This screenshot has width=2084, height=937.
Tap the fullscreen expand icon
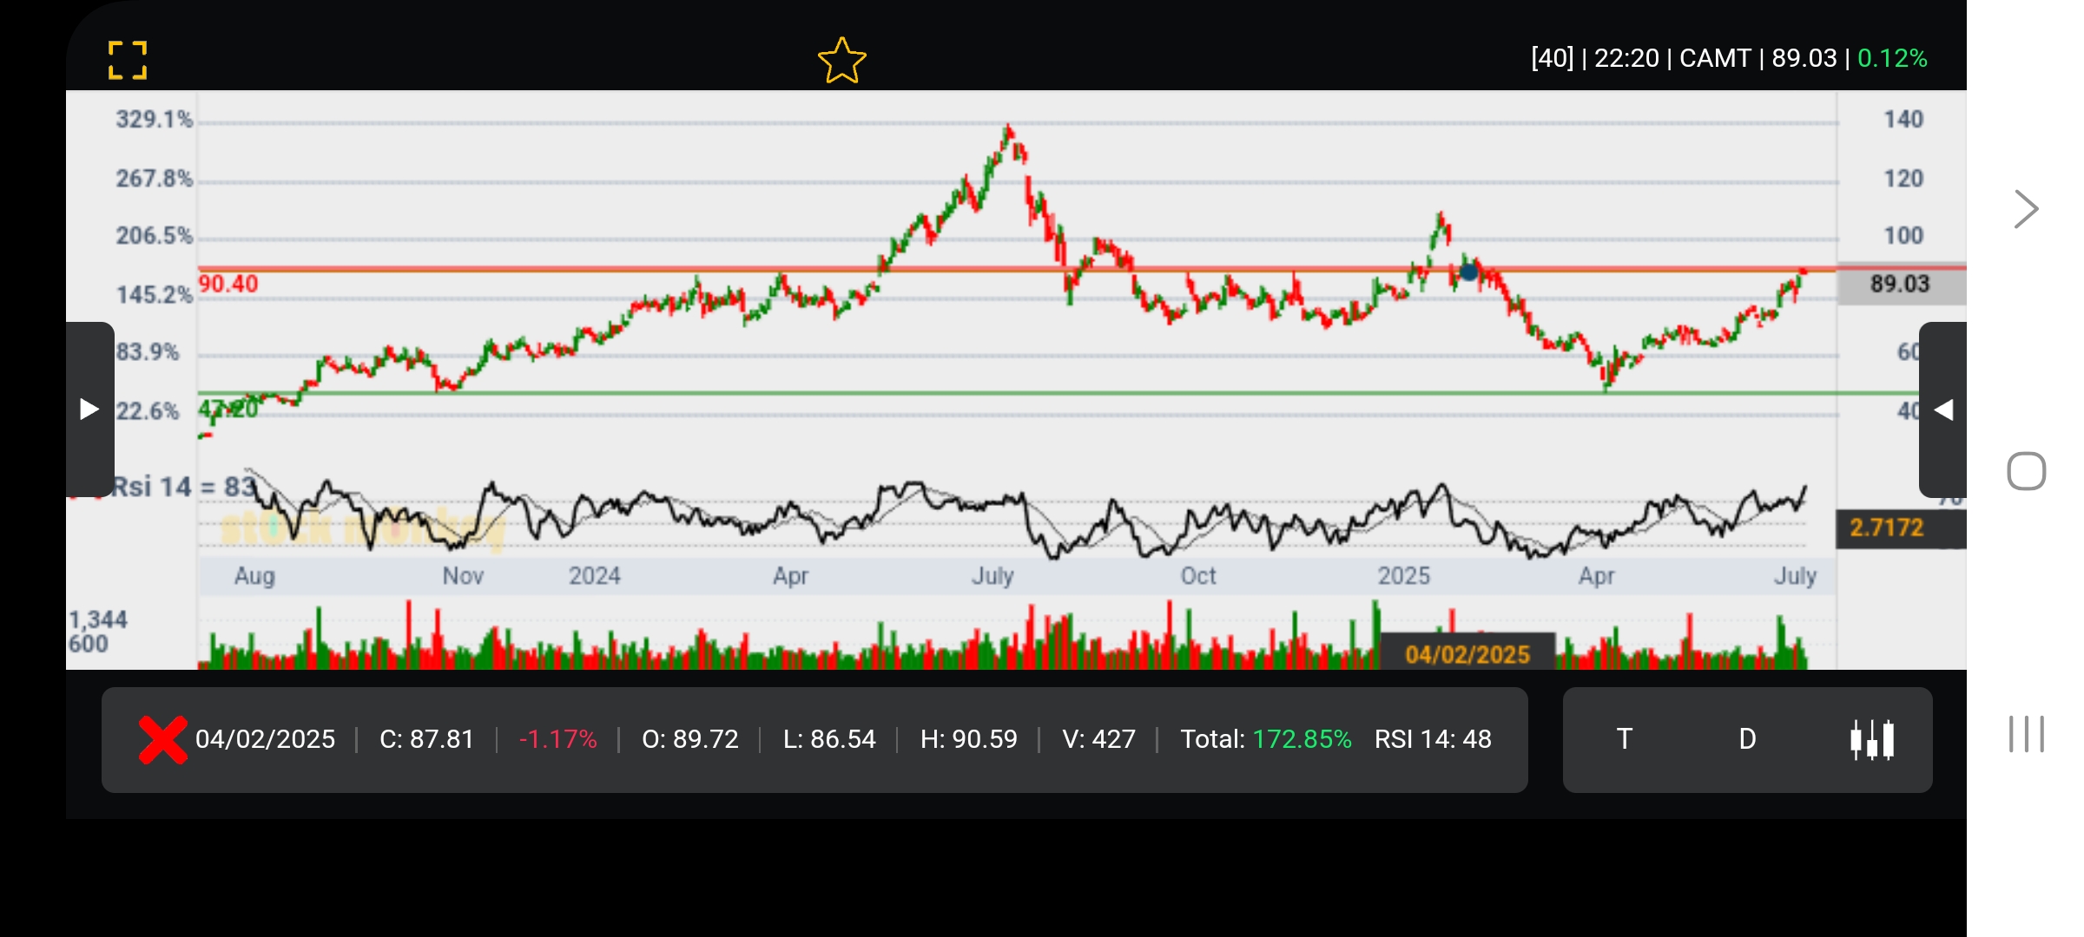(x=128, y=60)
